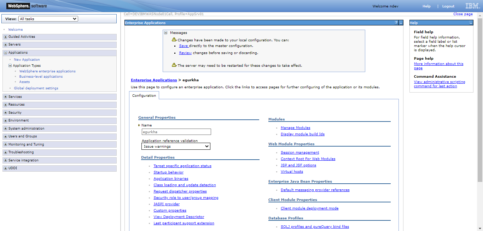The height and width of the screenshot is (231, 483).
Task: Open Virtual hosts link
Action: pos(292,172)
